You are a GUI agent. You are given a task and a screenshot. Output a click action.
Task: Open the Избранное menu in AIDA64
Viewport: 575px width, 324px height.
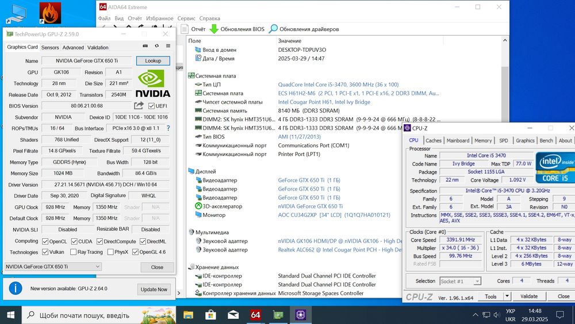point(160,18)
